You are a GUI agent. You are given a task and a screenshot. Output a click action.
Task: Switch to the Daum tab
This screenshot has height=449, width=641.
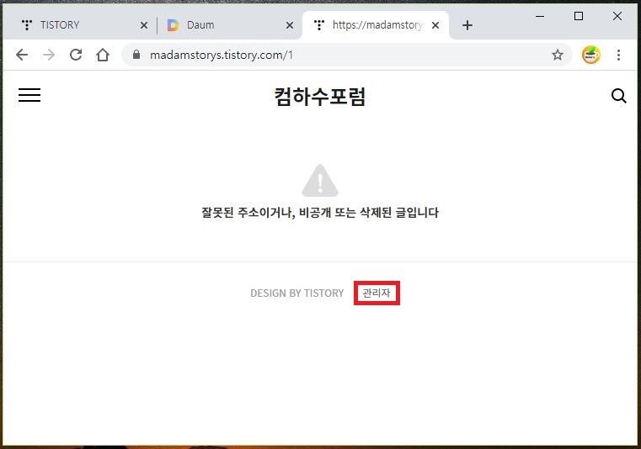click(229, 25)
